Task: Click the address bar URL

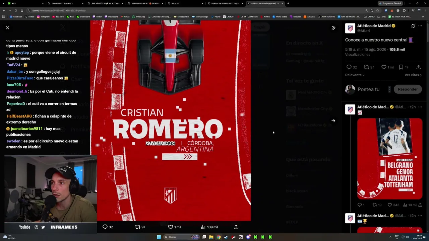Action: point(59,10)
